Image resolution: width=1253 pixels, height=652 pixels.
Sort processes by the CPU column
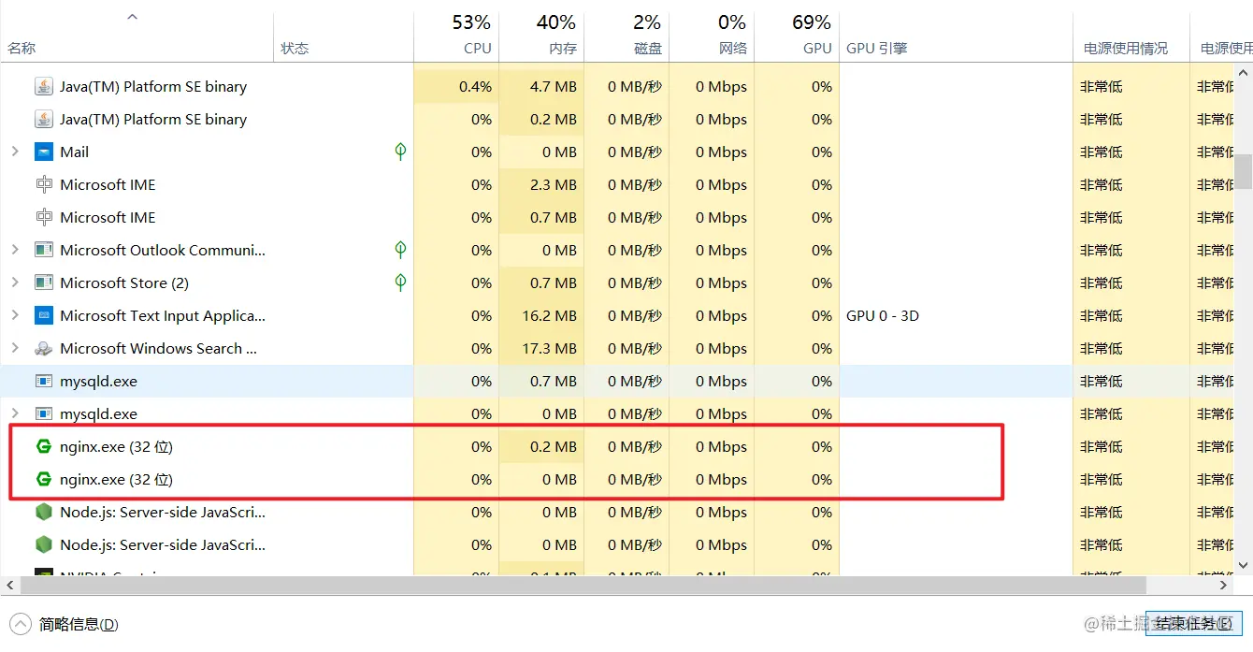coord(477,49)
